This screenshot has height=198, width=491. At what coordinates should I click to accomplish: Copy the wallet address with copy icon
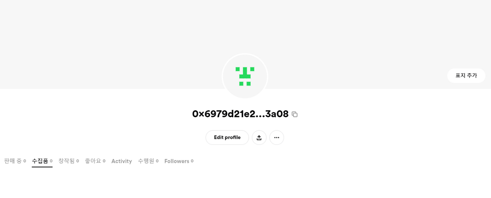point(295,114)
